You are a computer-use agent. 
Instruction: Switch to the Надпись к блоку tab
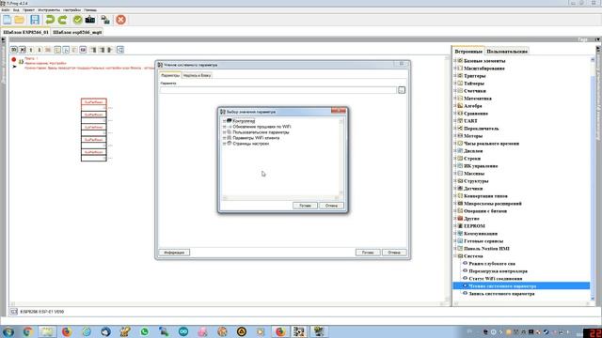click(197, 75)
